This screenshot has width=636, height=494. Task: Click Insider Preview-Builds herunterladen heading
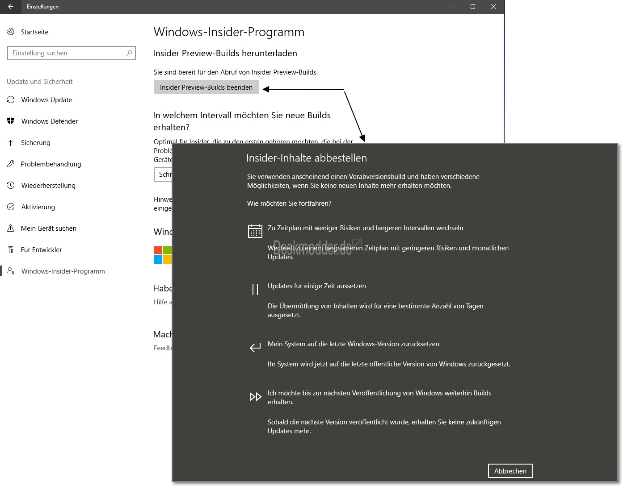pos(225,53)
